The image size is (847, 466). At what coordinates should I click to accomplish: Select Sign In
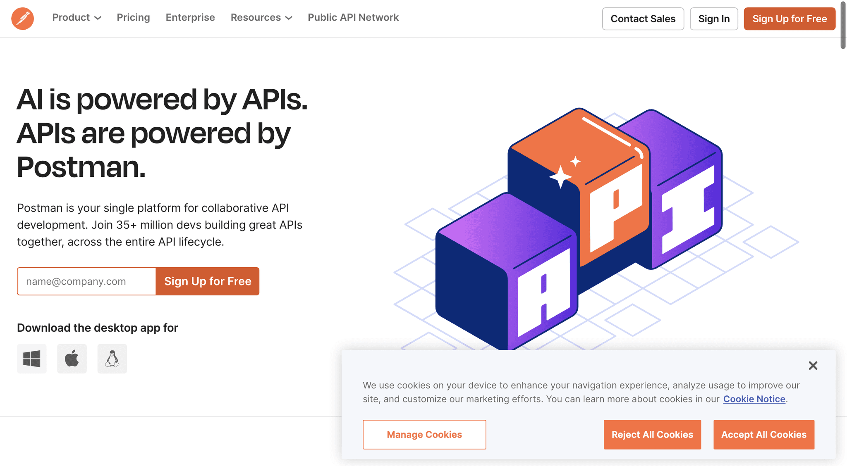714,19
